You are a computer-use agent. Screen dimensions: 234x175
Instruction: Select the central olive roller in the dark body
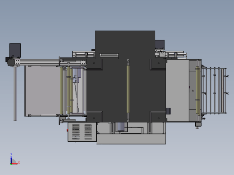tap(128, 89)
